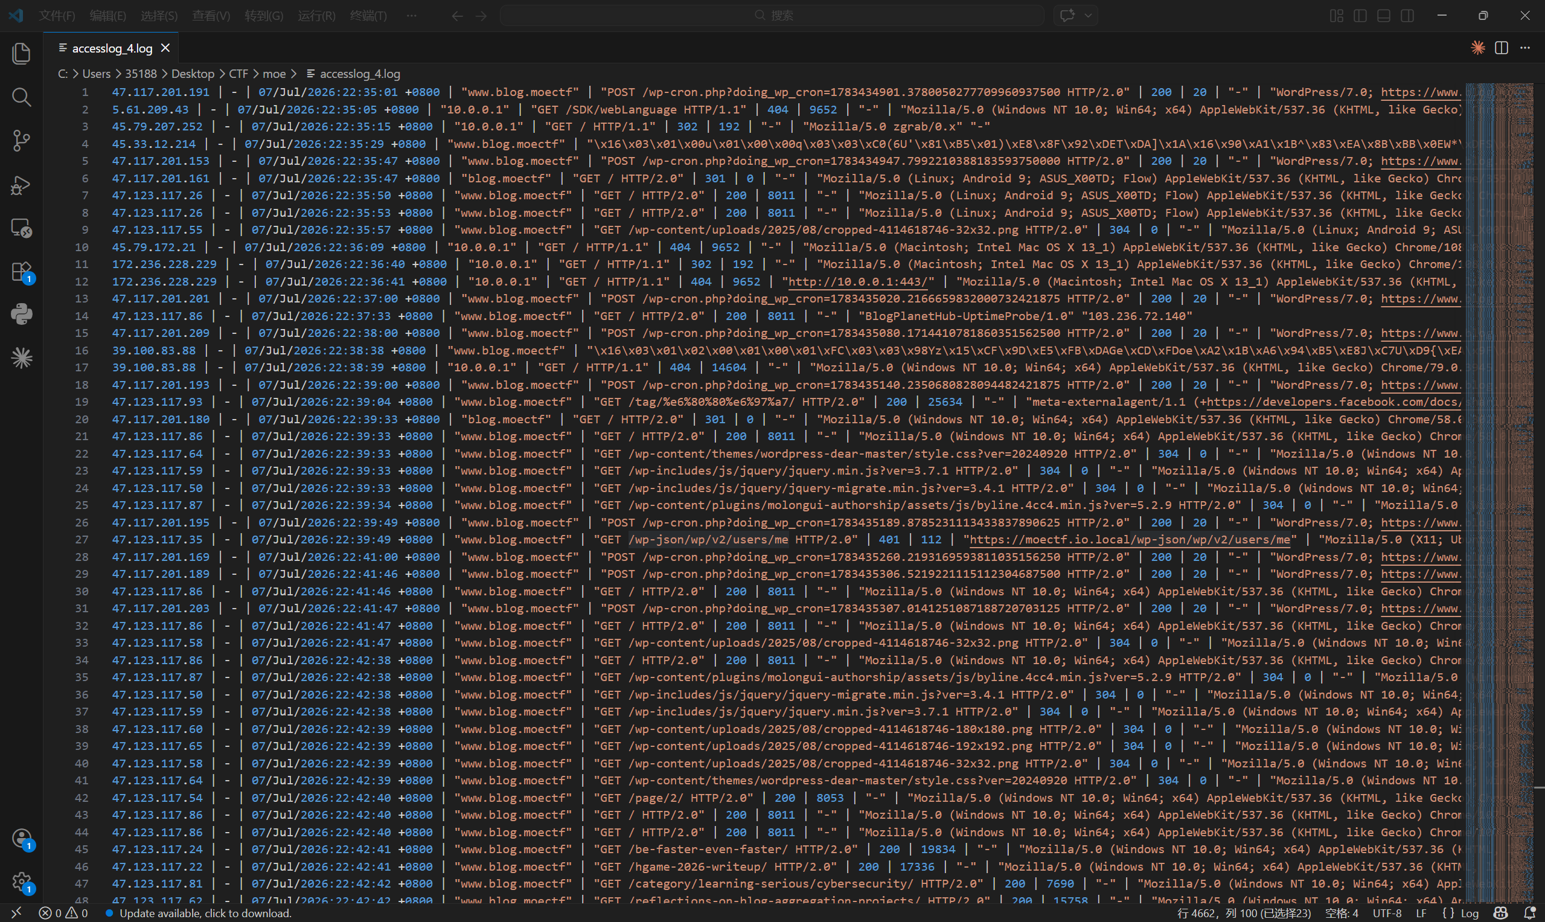Click the orange starburst editor action icon

[1478, 48]
